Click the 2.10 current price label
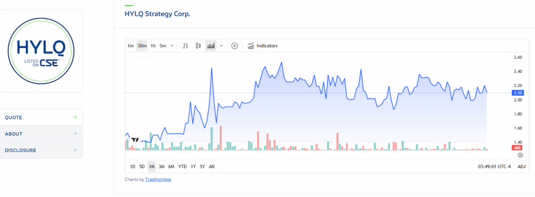535x197 pixels. tap(518, 93)
